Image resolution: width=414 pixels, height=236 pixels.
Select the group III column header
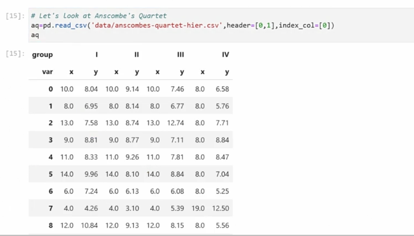[180, 55]
